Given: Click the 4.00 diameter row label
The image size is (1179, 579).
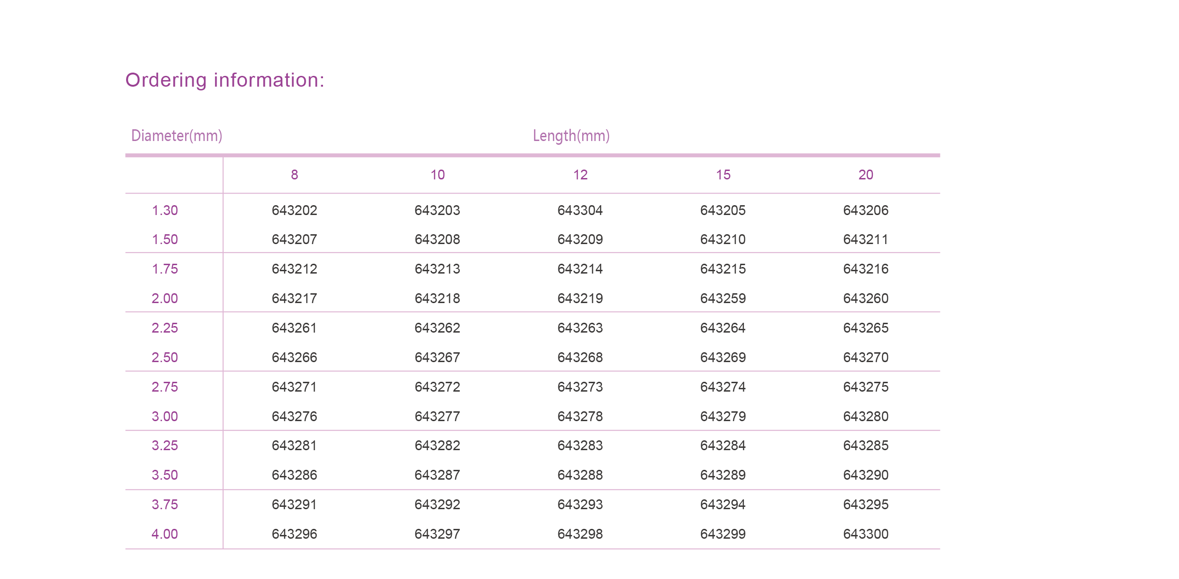Looking at the screenshot, I should click(165, 534).
